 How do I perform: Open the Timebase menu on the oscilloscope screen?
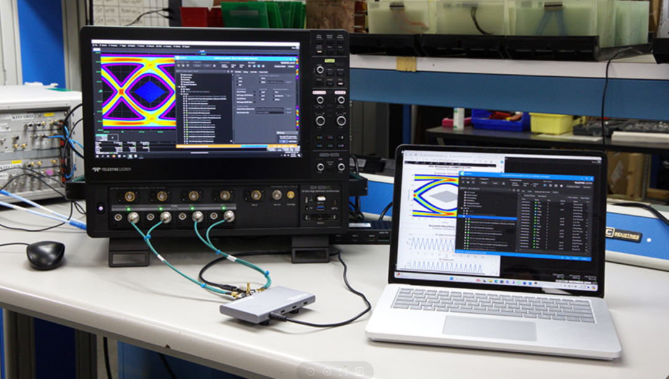(113, 46)
